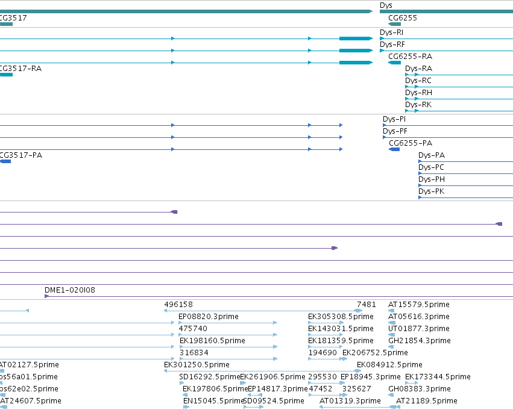513x410 pixels.
Task: Click the EP18945.3prime EST label
Action: coord(370,377)
